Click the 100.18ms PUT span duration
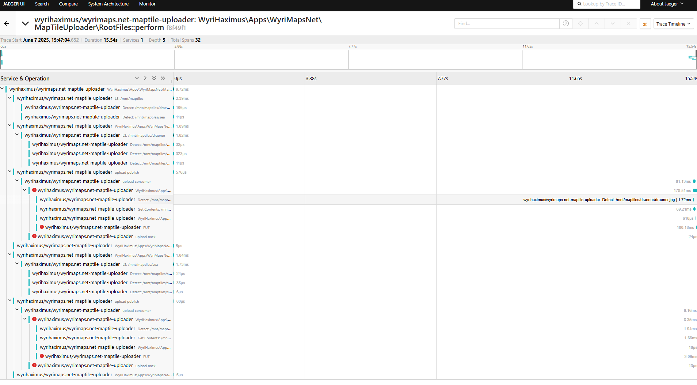The image size is (697, 385). [x=685, y=227]
